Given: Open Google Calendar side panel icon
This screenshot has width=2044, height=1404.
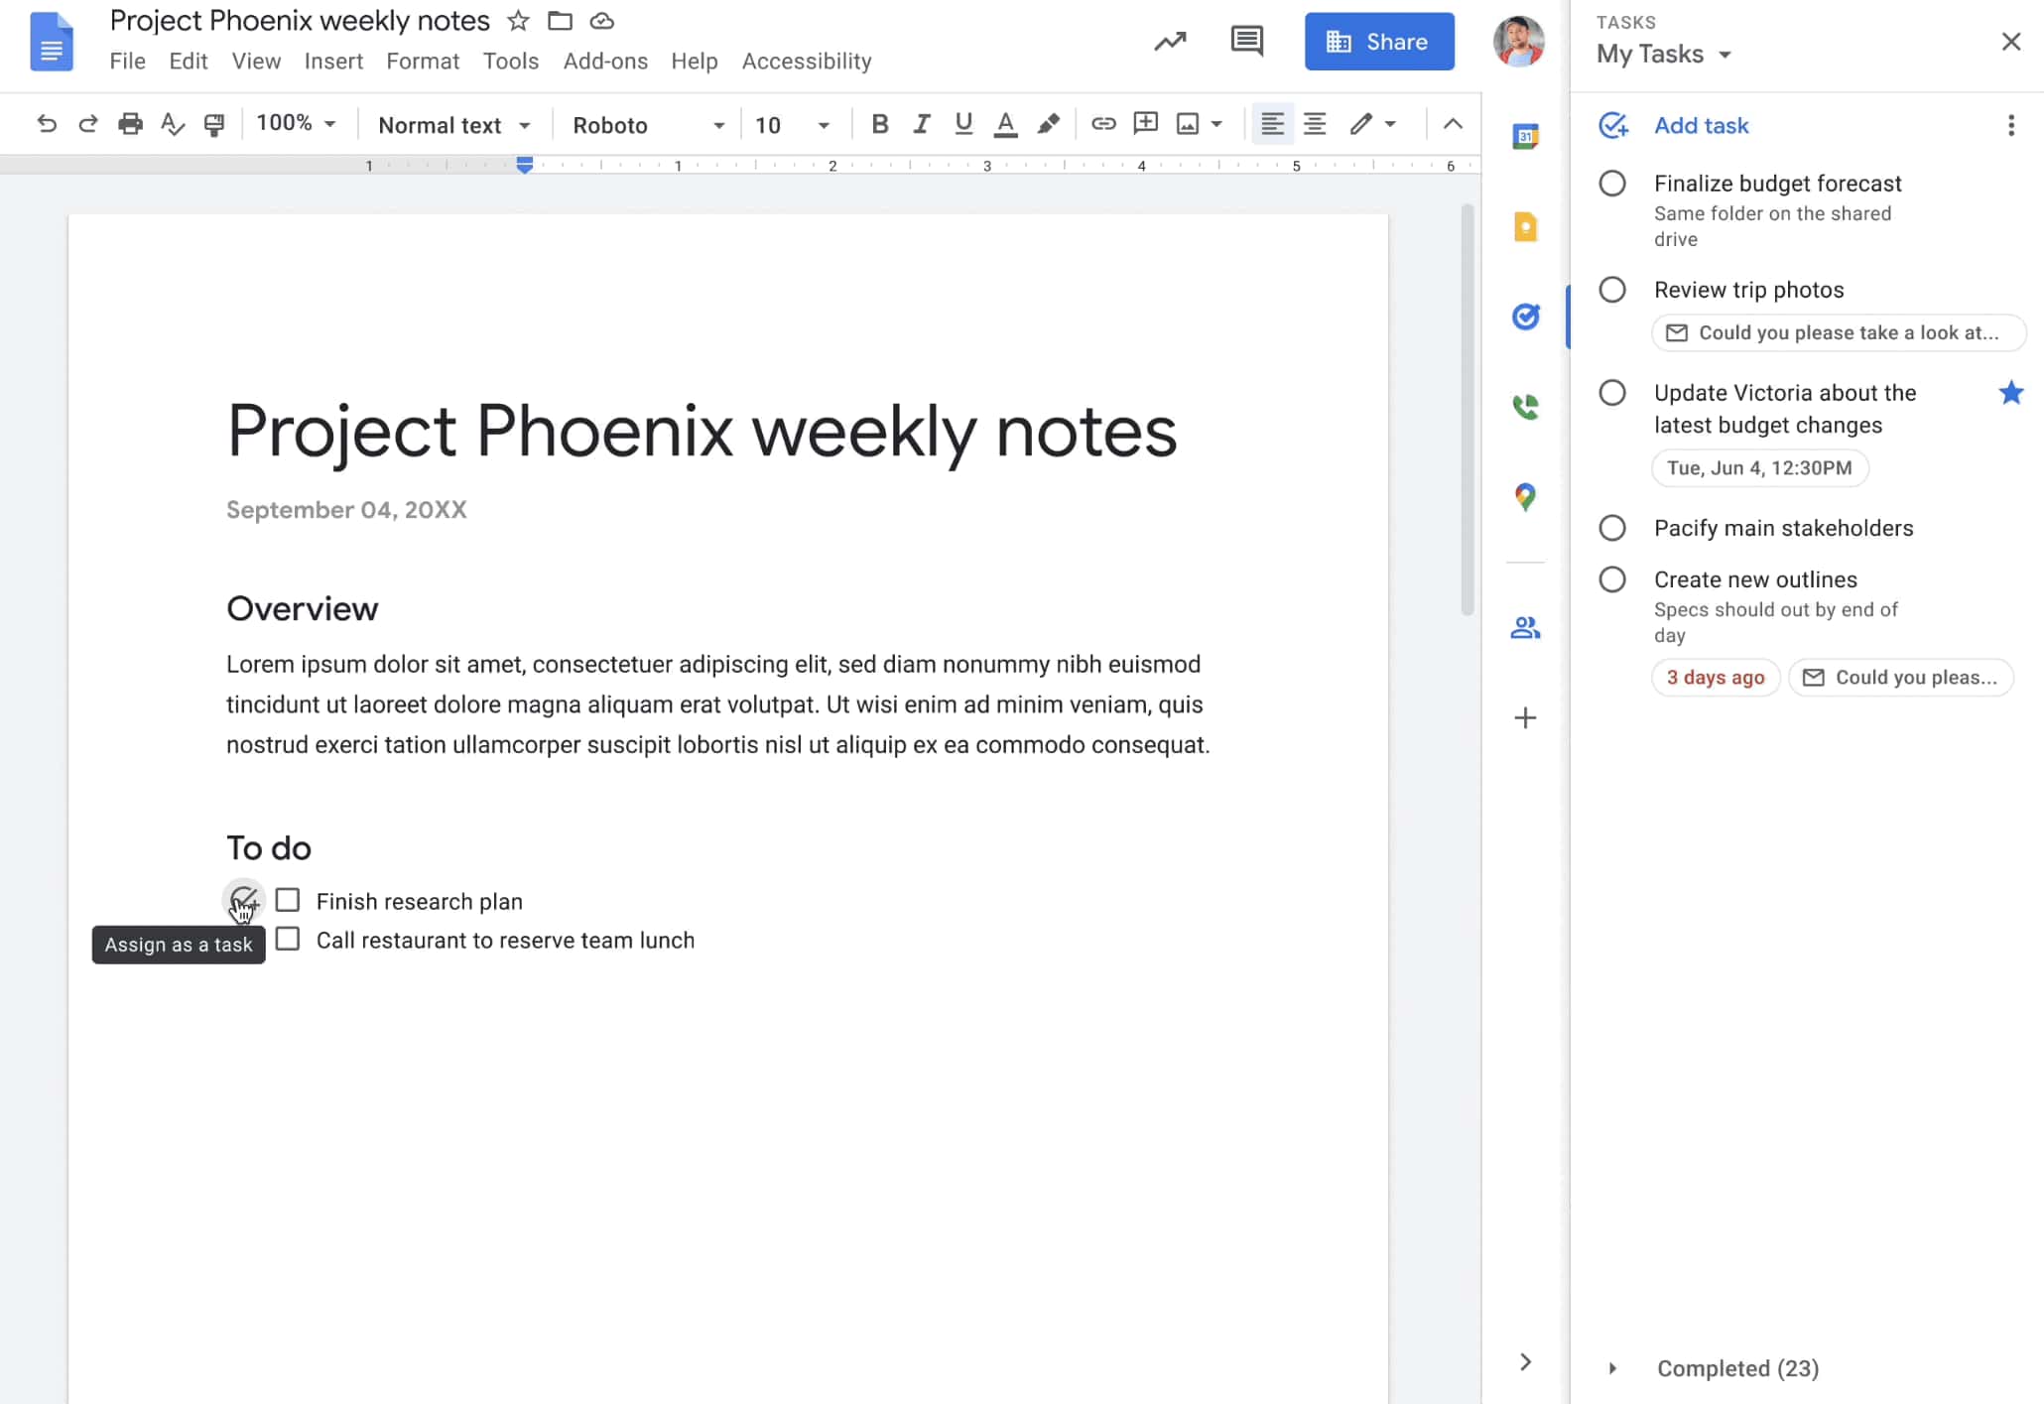Looking at the screenshot, I should (x=1525, y=136).
